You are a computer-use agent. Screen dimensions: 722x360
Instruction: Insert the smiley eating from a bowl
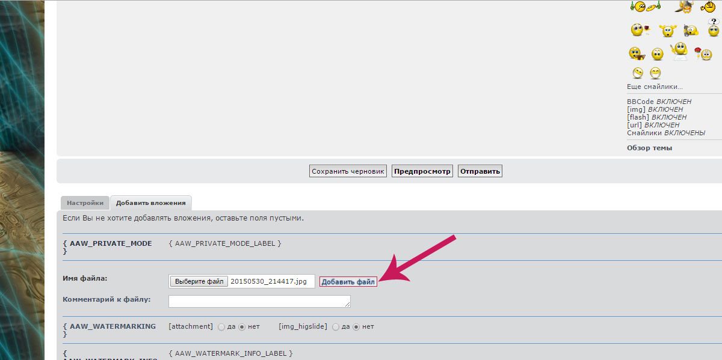pyautogui.click(x=637, y=54)
